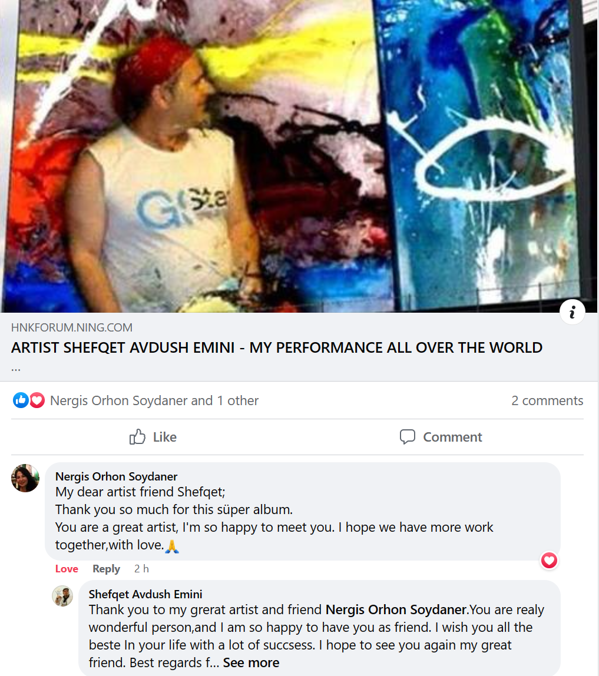599x676 pixels.
Task: Expand the link description ellipsis
Action: 16,369
